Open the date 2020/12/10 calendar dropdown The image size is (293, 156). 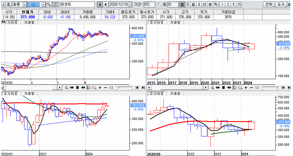pyautogui.click(x=130, y=4)
